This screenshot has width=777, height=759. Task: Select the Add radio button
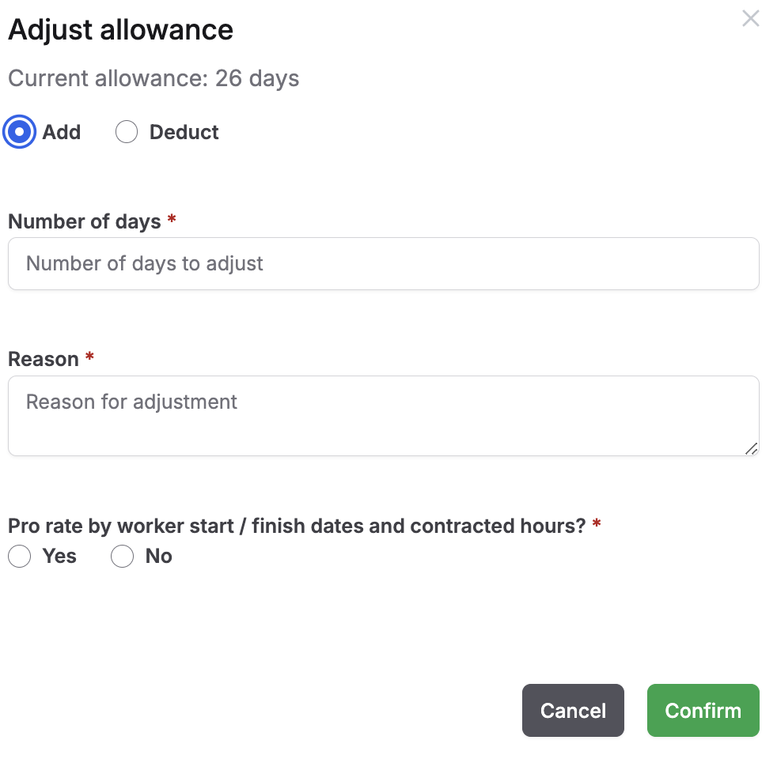click(19, 132)
